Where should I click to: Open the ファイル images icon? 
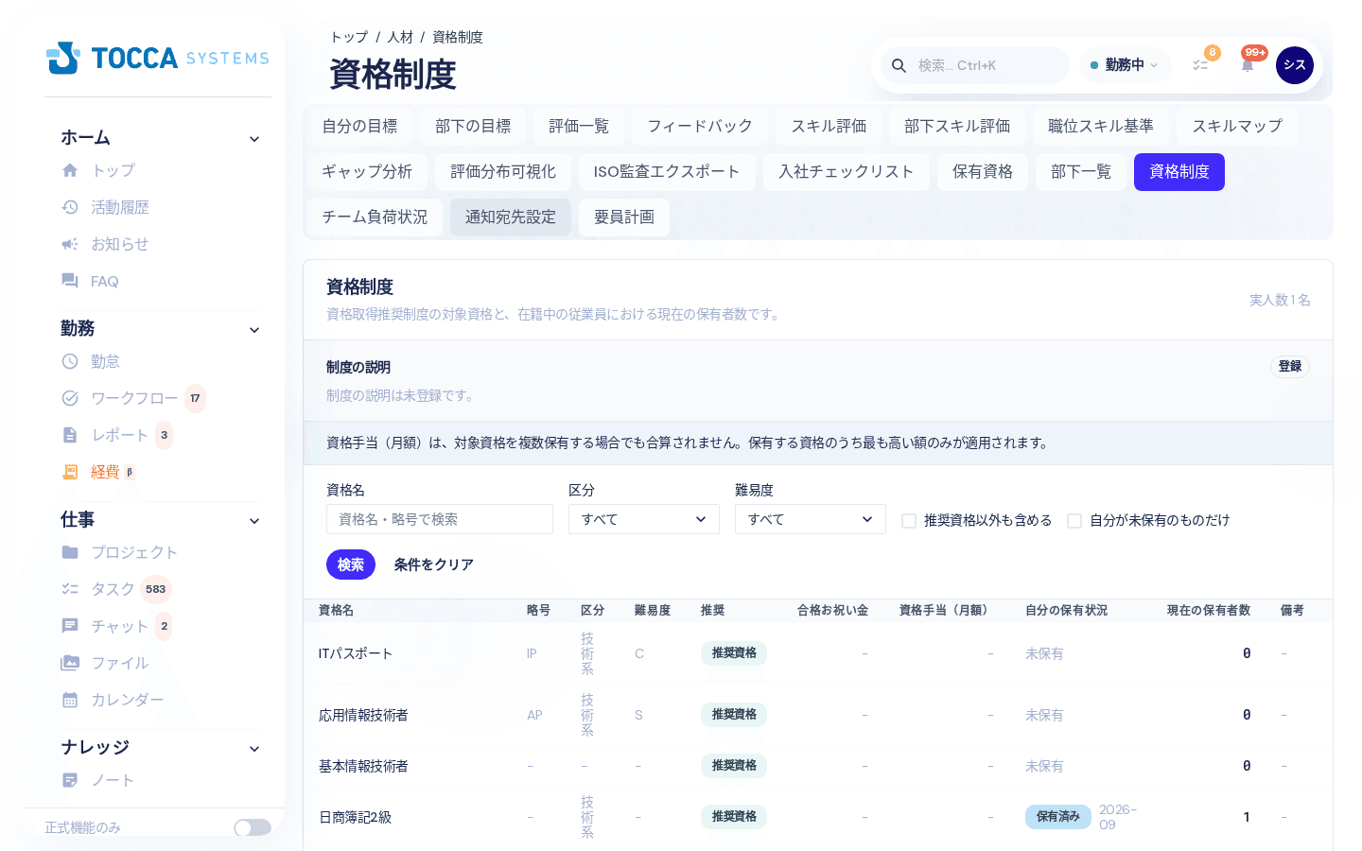pyautogui.click(x=70, y=663)
